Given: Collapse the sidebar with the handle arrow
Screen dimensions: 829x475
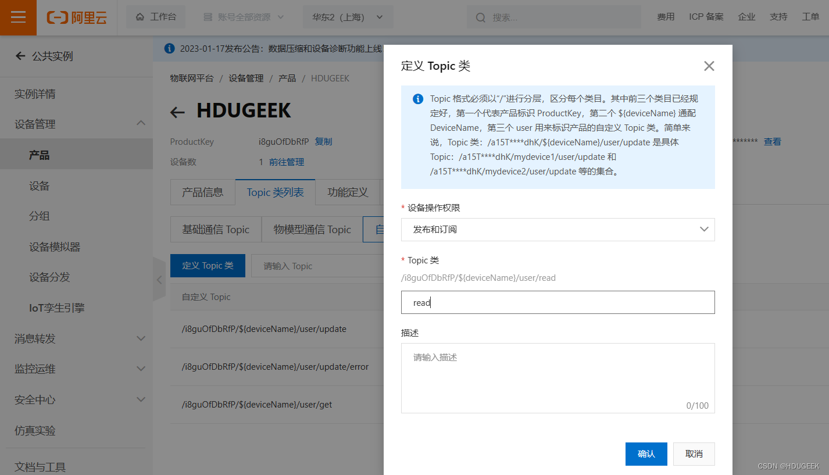Looking at the screenshot, I should point(159,279).
